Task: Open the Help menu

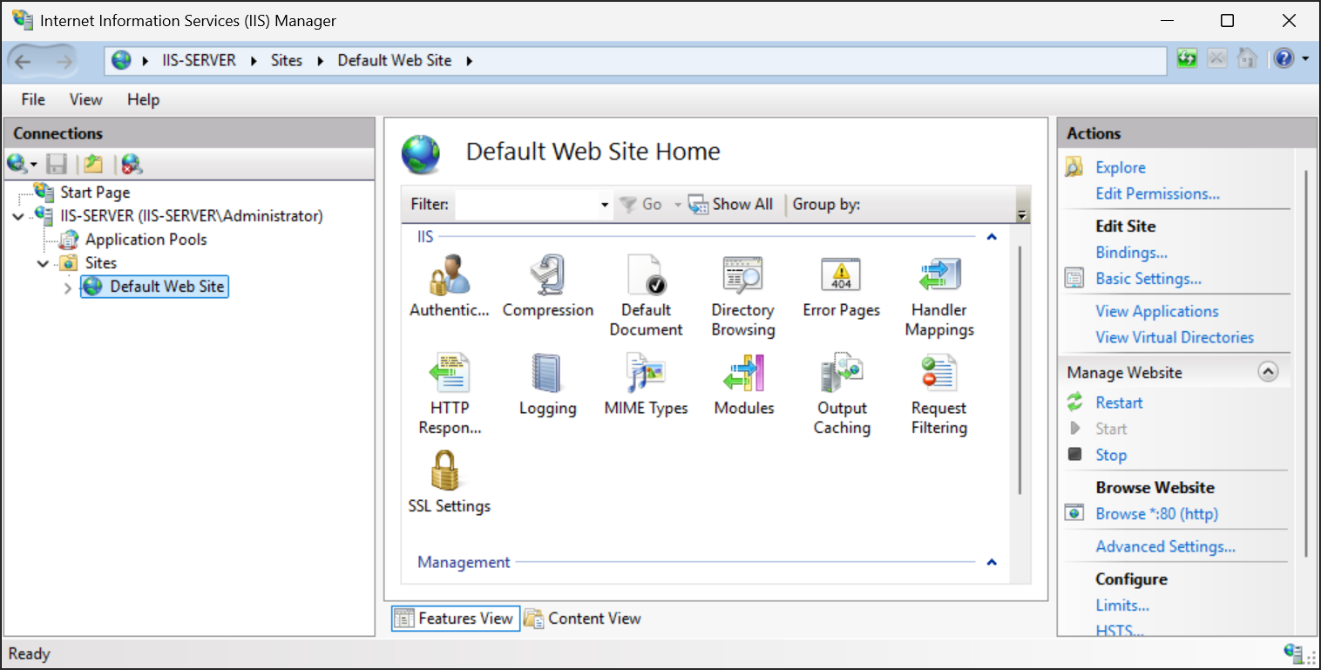Action: tap(144, 99)
